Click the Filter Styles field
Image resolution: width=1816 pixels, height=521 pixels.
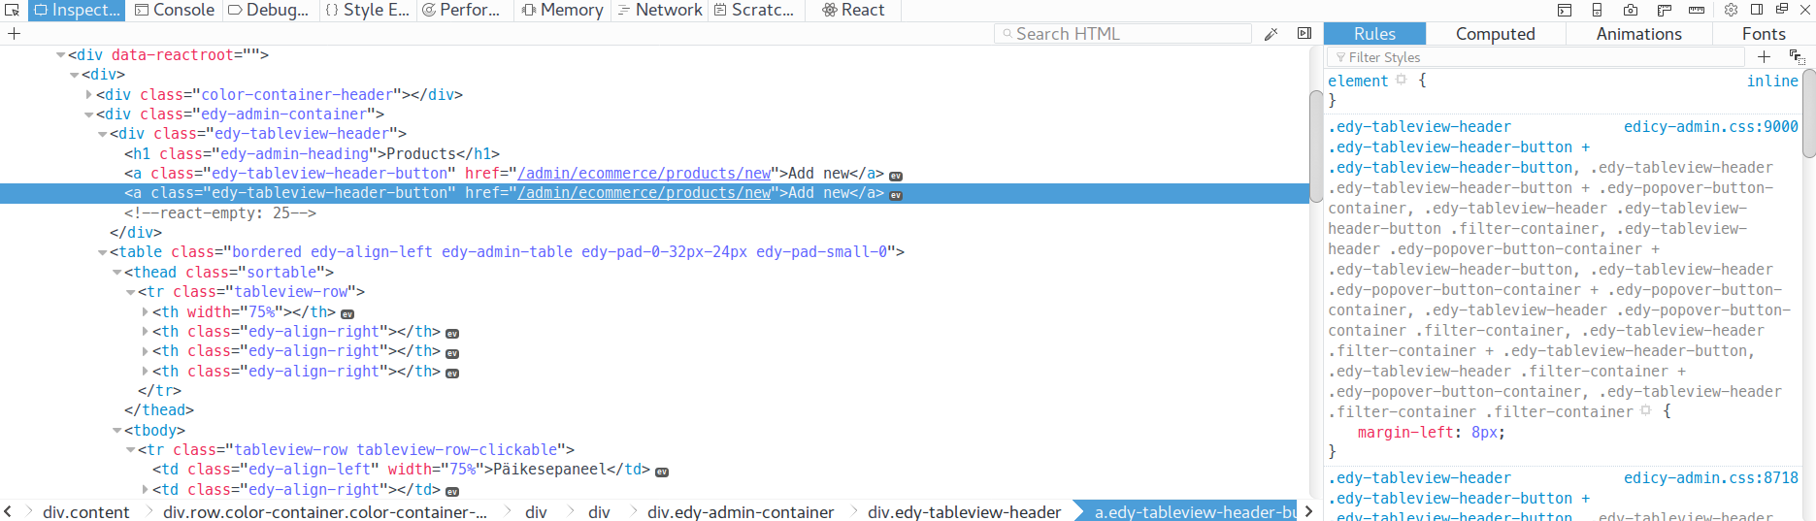click(1535, 57)
